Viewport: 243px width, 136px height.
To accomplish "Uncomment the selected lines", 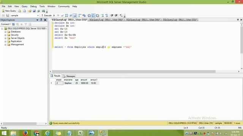I will click(x=107, y=15).
